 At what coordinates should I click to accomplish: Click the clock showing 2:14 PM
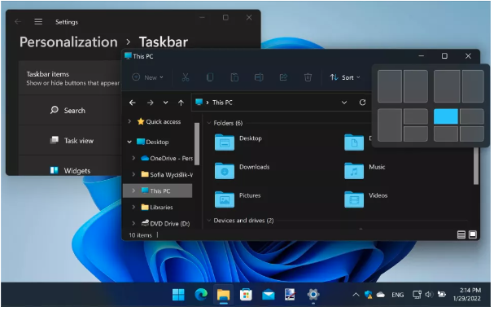point(467,294)
